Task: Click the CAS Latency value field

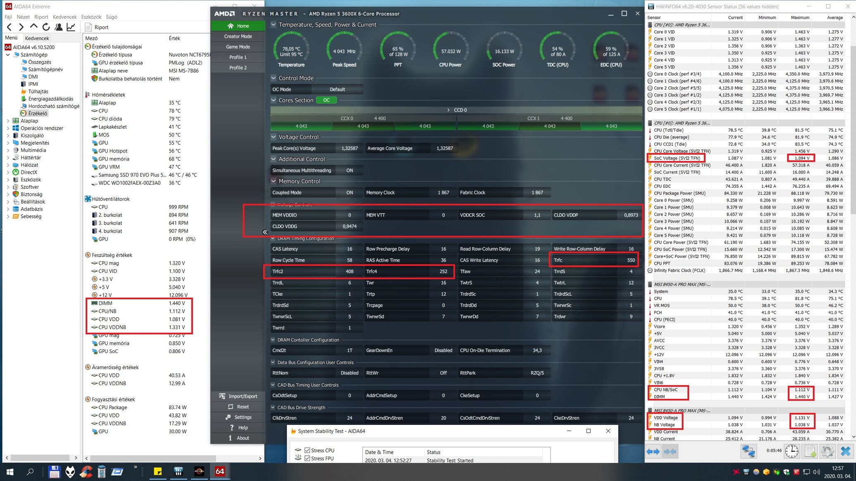Action: click(350, 249)
